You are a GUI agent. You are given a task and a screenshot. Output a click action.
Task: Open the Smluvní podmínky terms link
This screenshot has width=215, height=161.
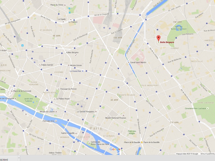pyautogui.click(x=207, y=154)
